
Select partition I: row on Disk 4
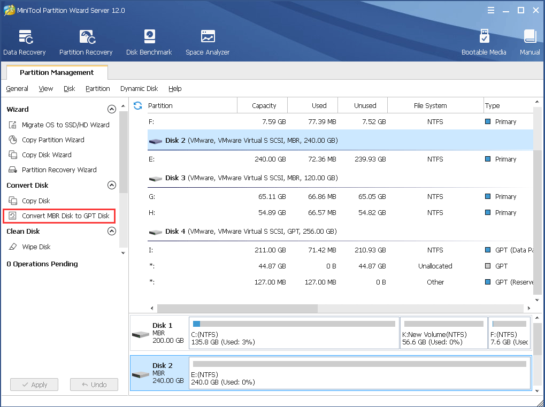click(340, 250)
